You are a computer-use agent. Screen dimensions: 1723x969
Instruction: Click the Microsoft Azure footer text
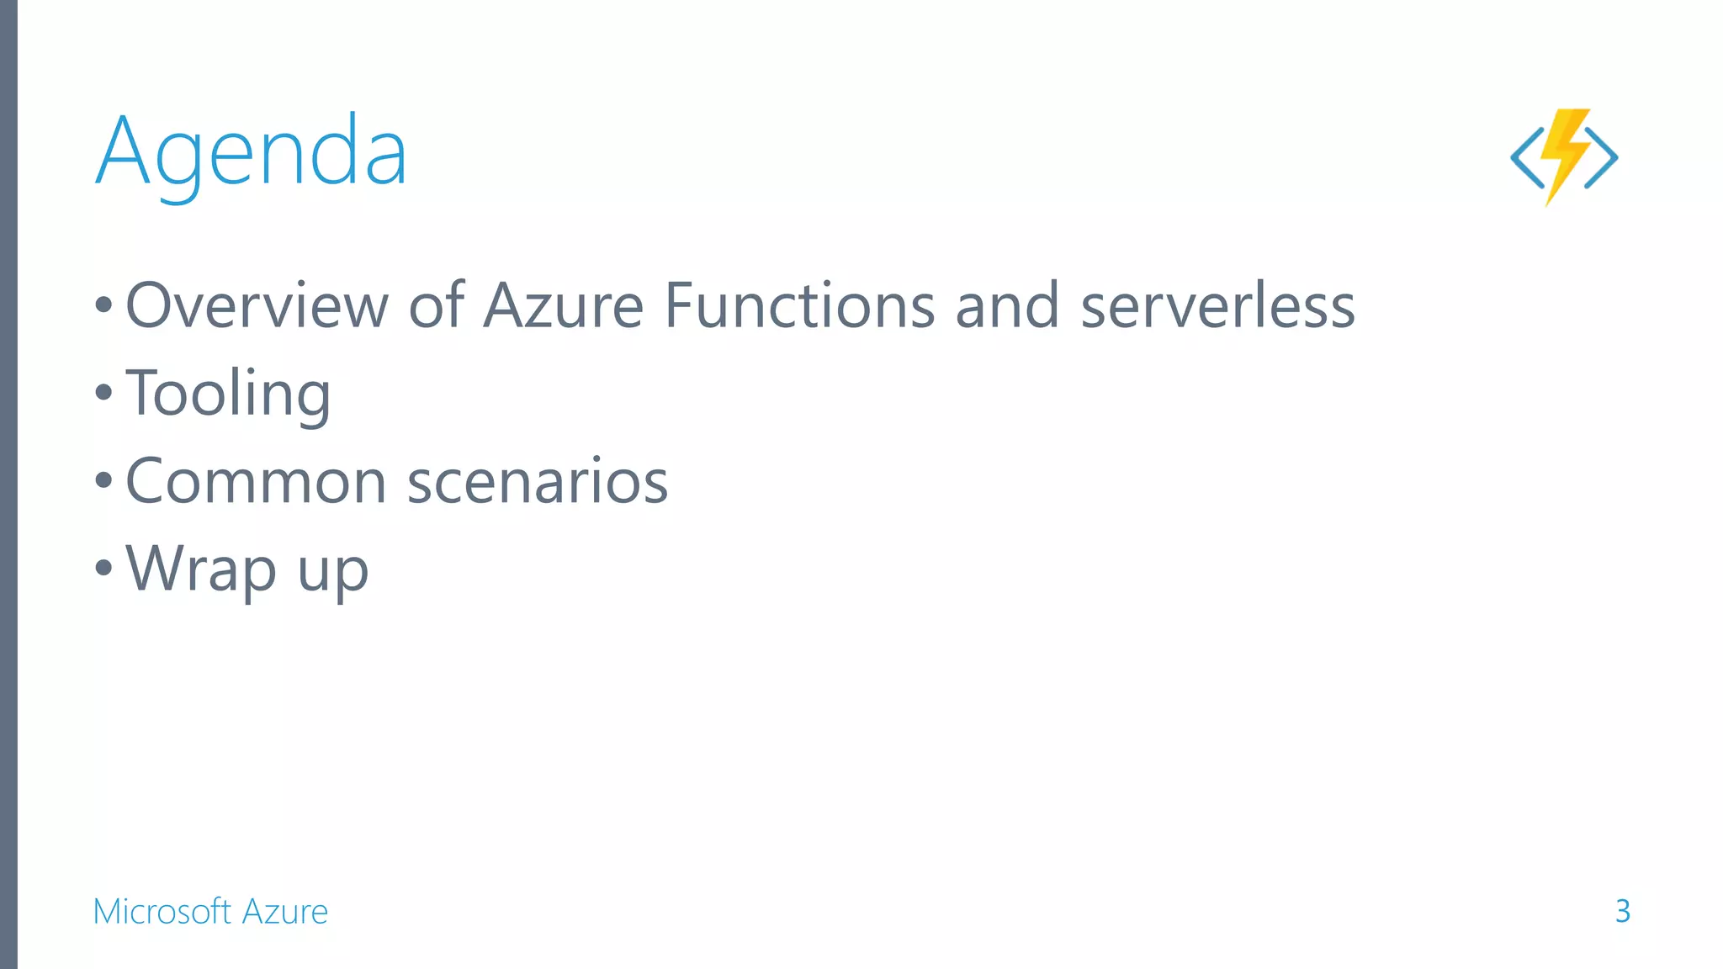[x=210, y=911]
